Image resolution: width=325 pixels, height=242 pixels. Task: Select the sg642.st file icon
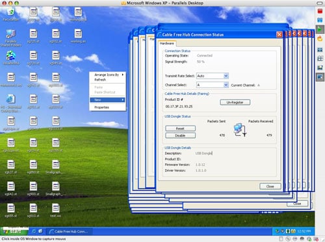click(10, 186)
